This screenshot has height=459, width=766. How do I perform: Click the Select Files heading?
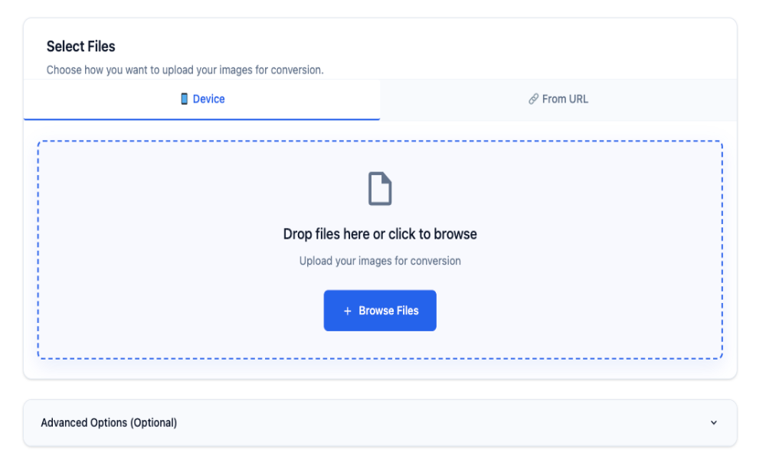click(80, 47)
